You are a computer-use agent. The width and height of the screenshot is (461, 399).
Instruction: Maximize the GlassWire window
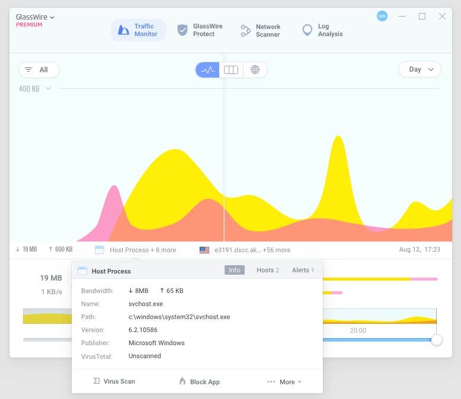coord(422,16)
